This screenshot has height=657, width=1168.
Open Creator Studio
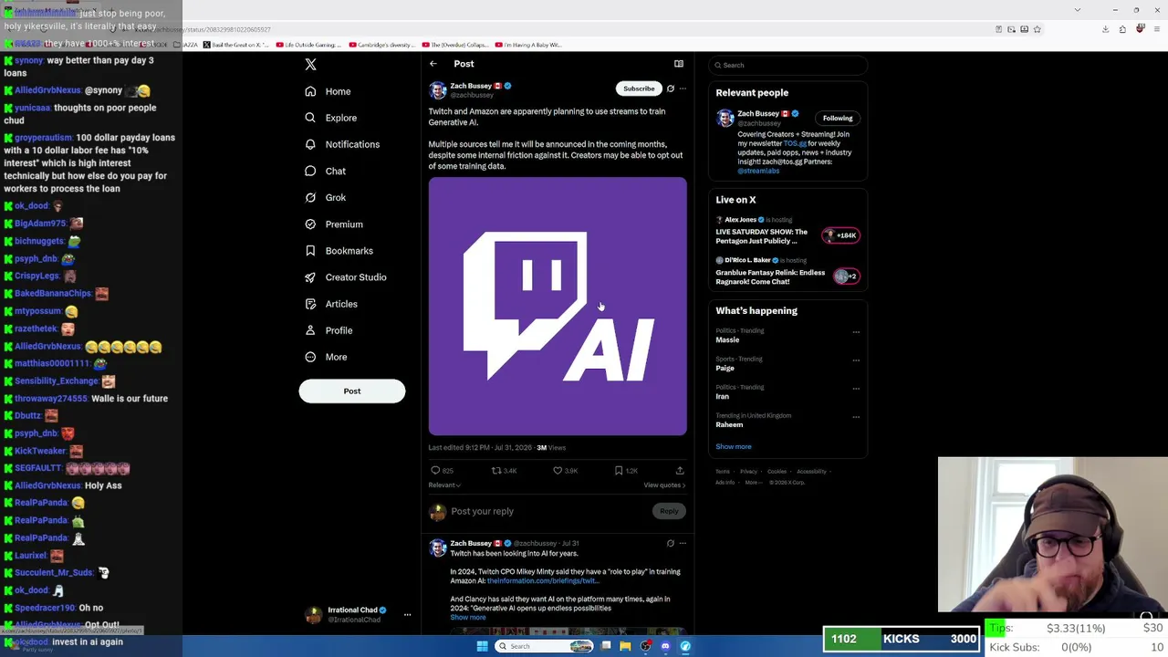click(x=345, y=276)
